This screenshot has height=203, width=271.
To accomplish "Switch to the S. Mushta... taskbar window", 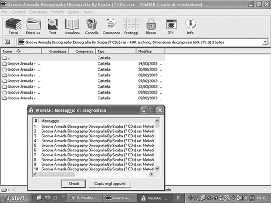I will [84, 198].
